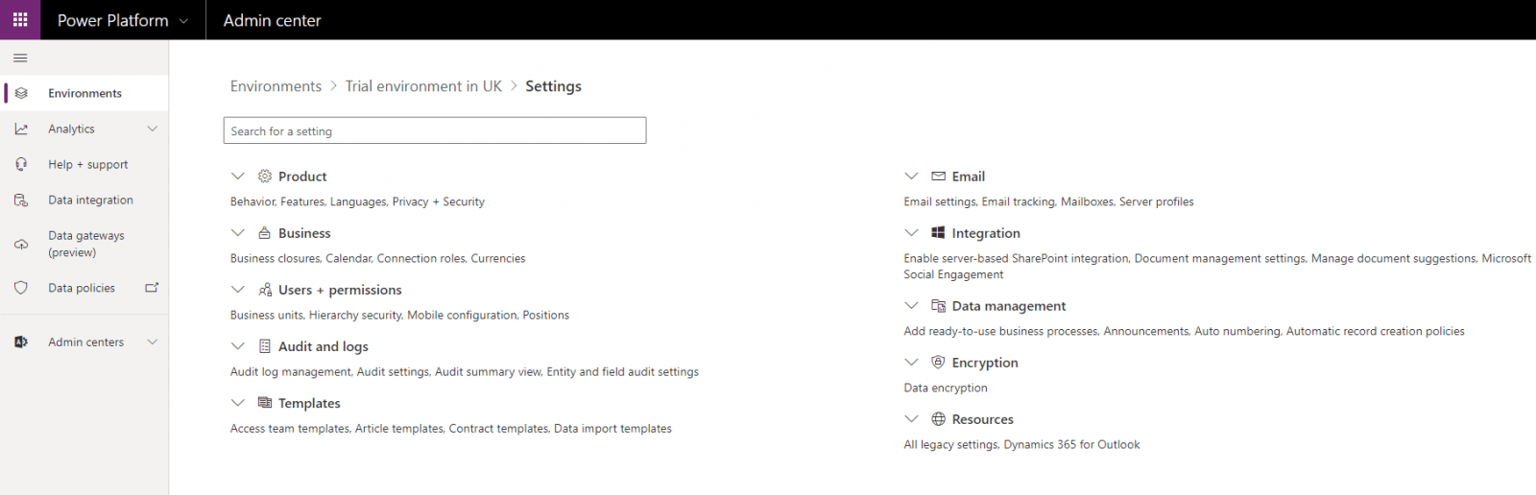Open Email tracking link
The width and height of the screenshot is (1536, 495).
1018,201
